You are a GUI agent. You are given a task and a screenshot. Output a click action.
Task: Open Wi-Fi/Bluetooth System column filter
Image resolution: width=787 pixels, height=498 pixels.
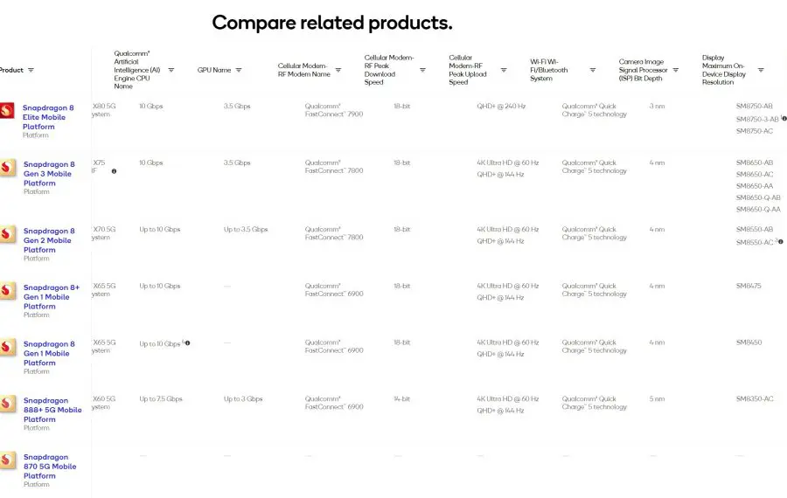tap(593, 70)
